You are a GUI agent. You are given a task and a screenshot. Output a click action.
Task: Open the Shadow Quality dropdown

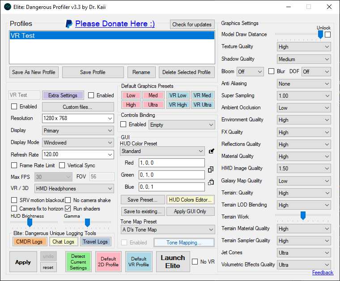(304, 59)
